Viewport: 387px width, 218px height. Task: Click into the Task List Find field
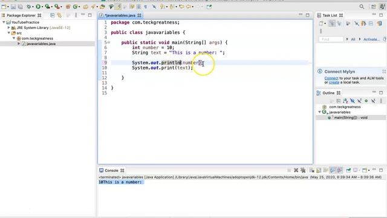tap(331, 39)
